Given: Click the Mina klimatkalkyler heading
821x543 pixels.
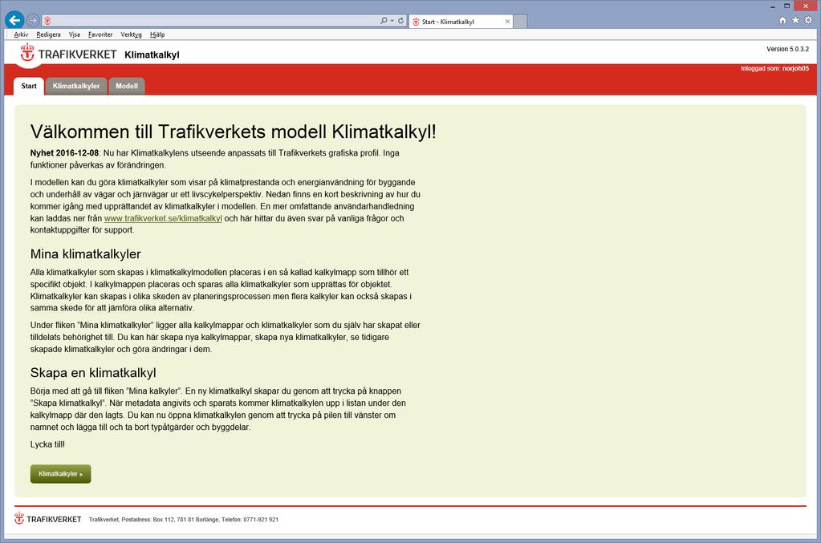Looking at the screenshot, I should coord(85,254).
